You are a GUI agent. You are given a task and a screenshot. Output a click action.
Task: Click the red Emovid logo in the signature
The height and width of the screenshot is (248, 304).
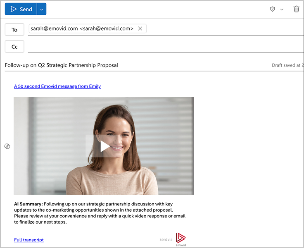[181, 238]
